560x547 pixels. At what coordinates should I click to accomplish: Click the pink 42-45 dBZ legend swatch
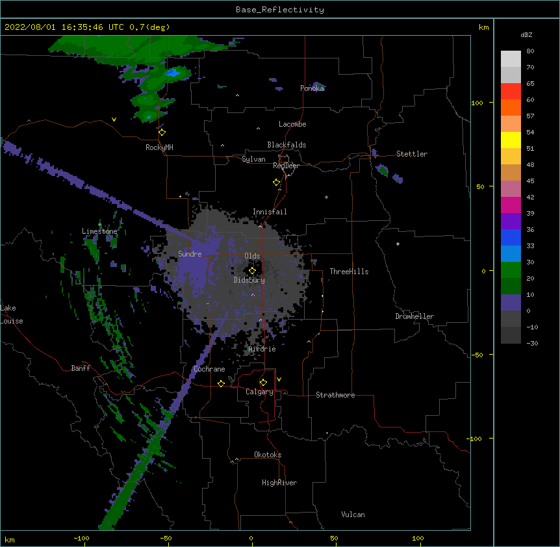click(x=511, y=189)
